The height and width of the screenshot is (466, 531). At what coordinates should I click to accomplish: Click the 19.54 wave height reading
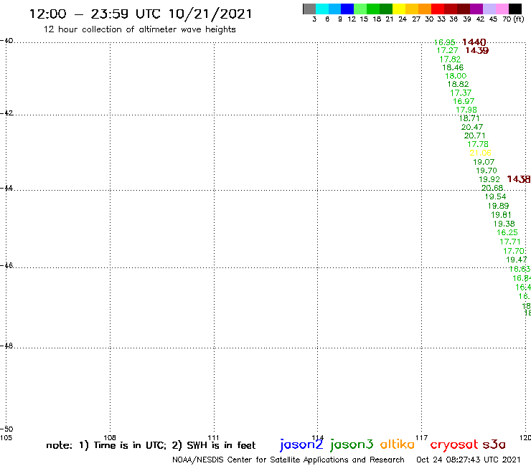click(x=495, y=196)
